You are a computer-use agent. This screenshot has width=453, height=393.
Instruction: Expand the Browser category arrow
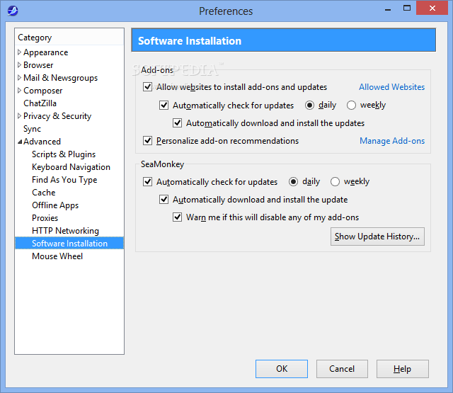(19, 65)
